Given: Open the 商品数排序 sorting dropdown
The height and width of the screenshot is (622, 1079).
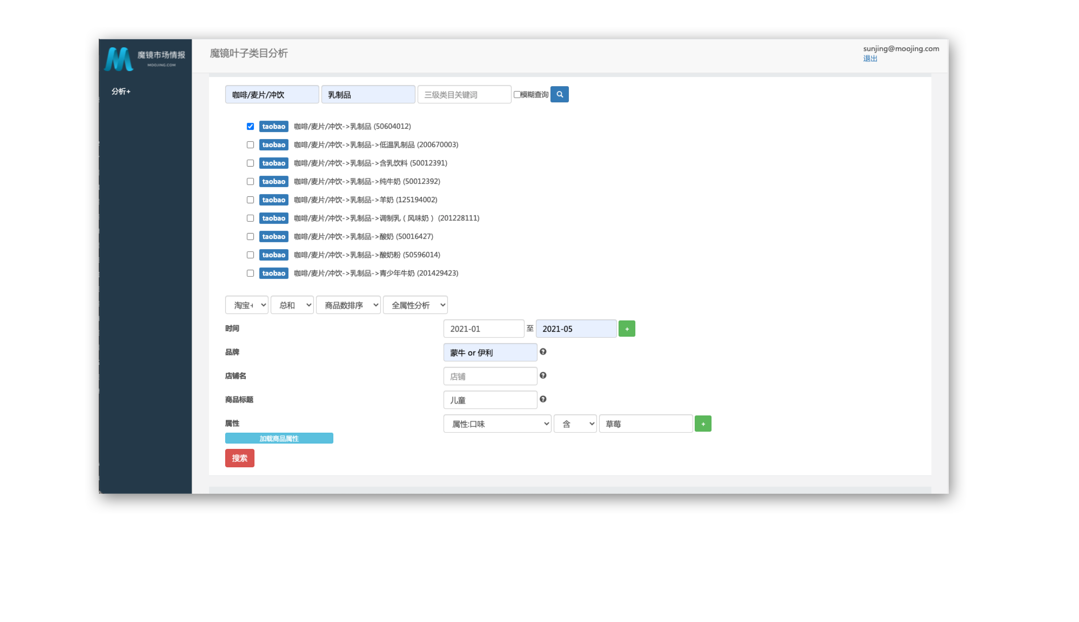Looking at the screenshot, I should coord(348,305).
